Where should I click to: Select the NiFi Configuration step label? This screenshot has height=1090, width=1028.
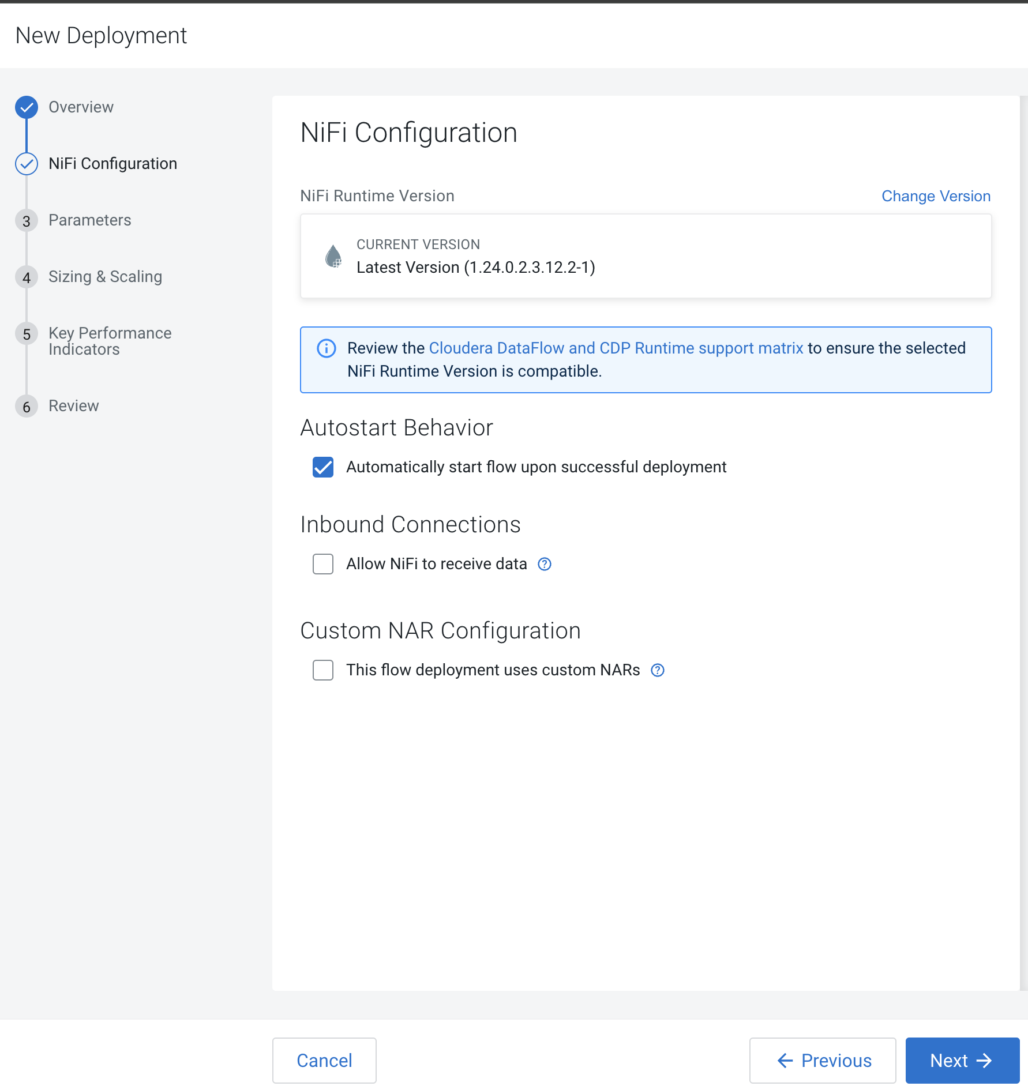coord(112,164)
